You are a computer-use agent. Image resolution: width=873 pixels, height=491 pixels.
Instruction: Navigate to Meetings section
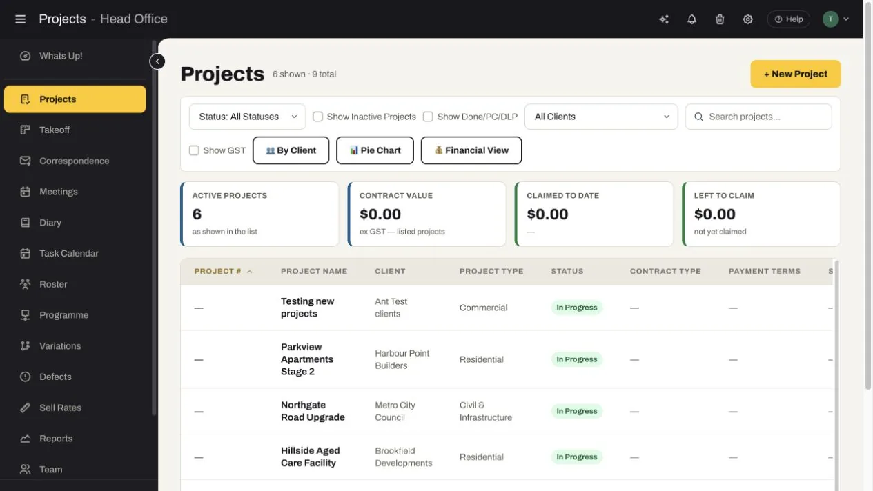(x=75, y=192)
